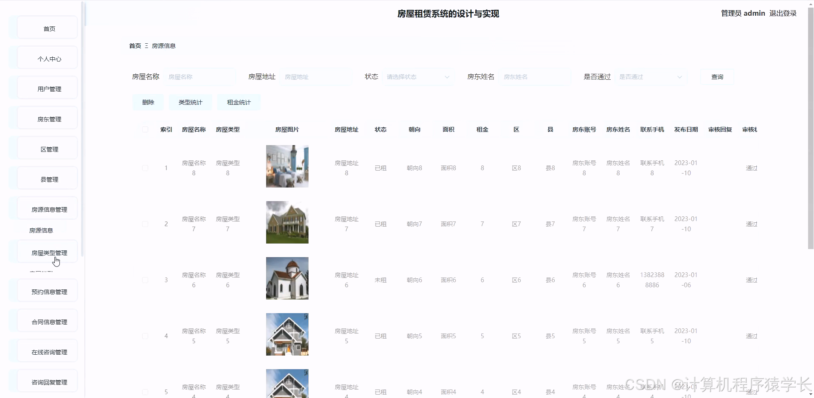This screenshot has width=814, height=398.
Task: Select 房源信息 submenu item
Action: point(41,230)
